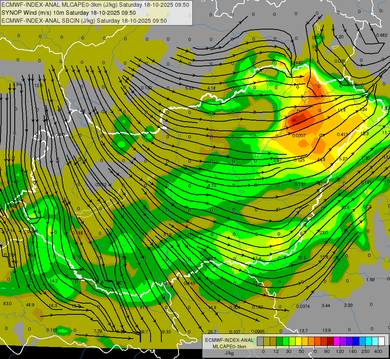Click the legend scale value 250
This screenshot has width=390, height=359.
[365, 351]
